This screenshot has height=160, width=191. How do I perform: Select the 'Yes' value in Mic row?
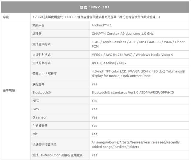point(94,134)
